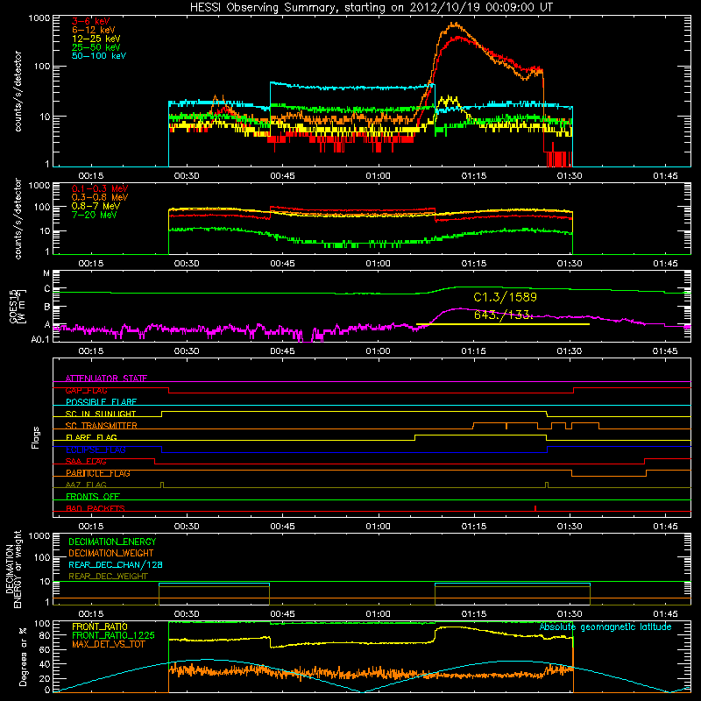Click the 00:30 tick label under Flags panel
The width and height of the screenshot is (701, 701).
coord(187,527)
